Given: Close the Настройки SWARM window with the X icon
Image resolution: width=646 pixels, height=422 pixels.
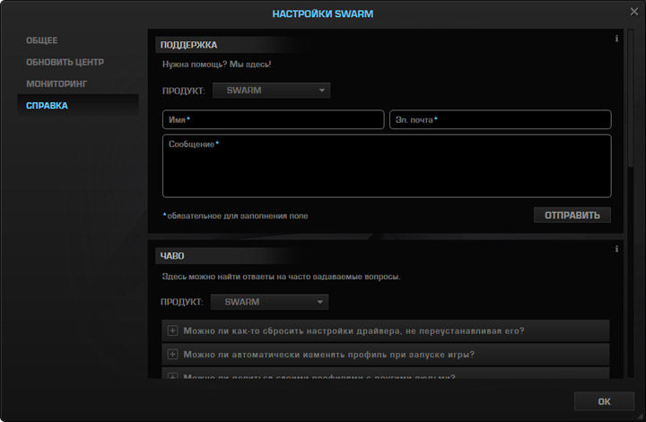Looking at the screenshot, I should (x=634, y=12).
